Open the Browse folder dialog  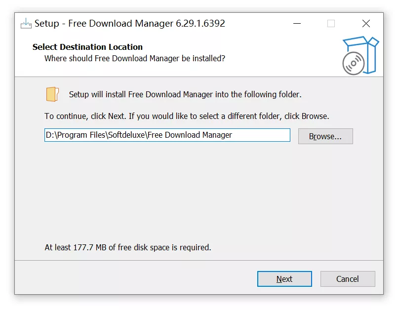(325, 136)
